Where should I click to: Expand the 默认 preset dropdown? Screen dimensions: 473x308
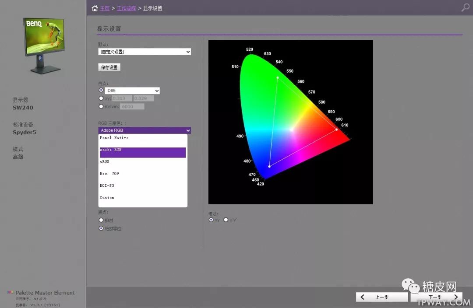coord(145,52)
